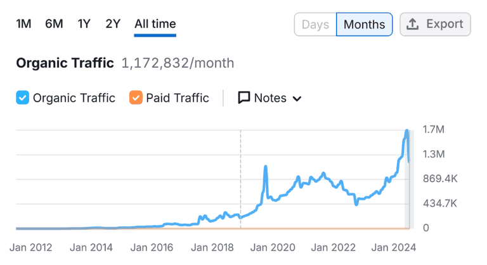Choose the 1Y time range
The image size is (487, 265).
[84, 24]
